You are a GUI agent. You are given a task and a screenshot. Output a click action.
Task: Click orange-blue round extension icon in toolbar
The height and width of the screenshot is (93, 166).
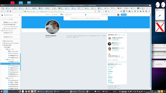tap(146, 11)
